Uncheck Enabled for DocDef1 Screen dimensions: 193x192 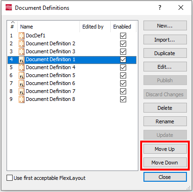click(123, 36)
